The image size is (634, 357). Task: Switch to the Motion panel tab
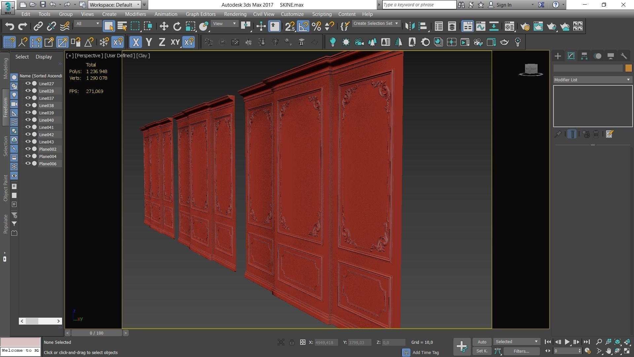[x=597, y=56]
